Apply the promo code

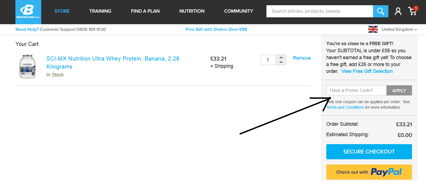pyautogui.click(x=399, y=91)
